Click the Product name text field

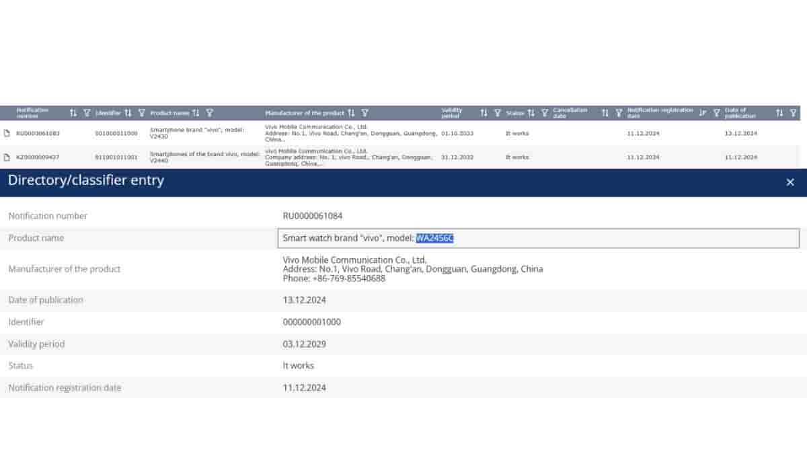click(538, 238)
